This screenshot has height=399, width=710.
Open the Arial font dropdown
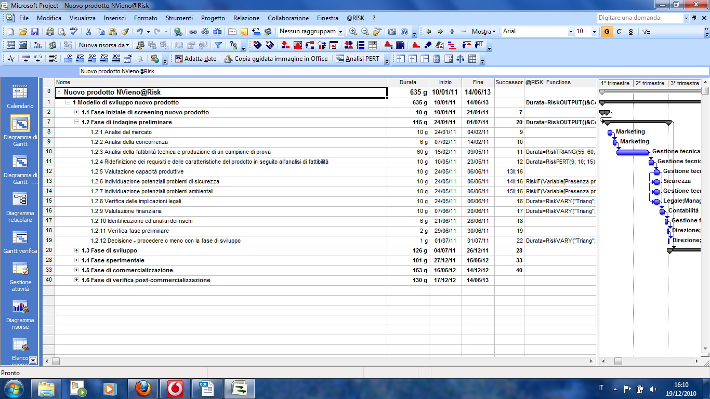pos(571,32)
